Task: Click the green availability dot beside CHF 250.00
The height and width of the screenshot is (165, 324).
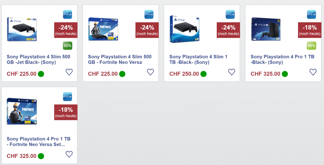Action: 203,74
